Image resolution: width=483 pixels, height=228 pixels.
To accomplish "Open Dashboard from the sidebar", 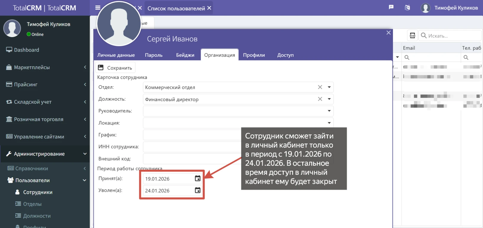I will tap(27, 50).
